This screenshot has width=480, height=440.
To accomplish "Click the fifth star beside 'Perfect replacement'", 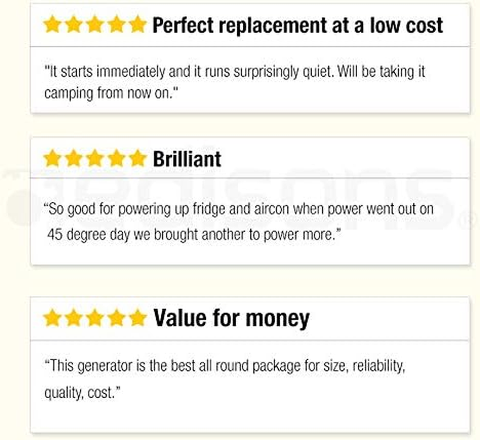I will click(137, 25).
